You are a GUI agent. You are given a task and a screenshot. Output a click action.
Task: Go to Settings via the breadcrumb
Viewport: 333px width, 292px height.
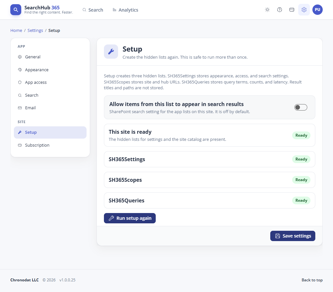point(35,30)
